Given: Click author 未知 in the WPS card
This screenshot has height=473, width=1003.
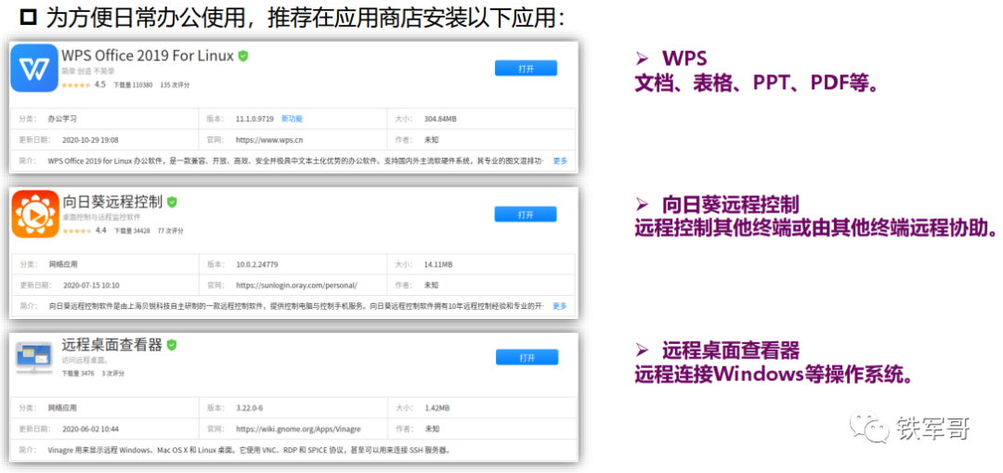Looking at the screenshot, I should [x=432, y=140].
